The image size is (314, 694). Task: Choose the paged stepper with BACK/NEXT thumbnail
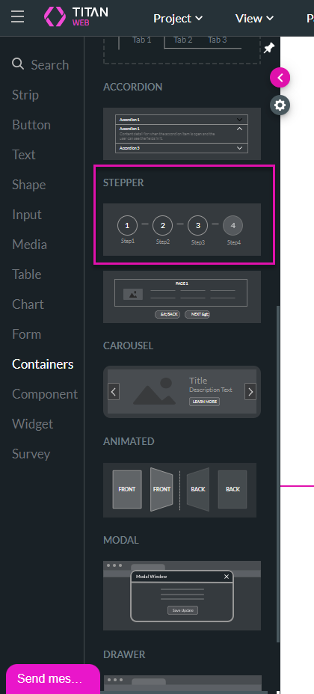[x=182, y=297]
